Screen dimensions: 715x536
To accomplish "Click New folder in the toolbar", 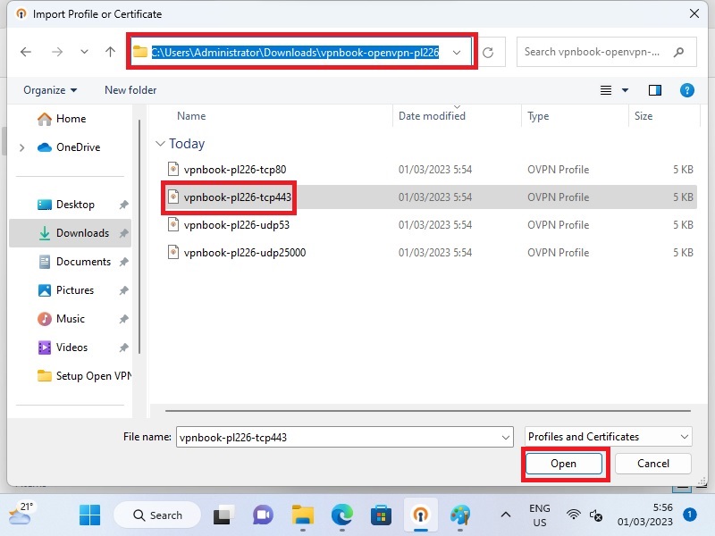I will click(x=130, y=90).
